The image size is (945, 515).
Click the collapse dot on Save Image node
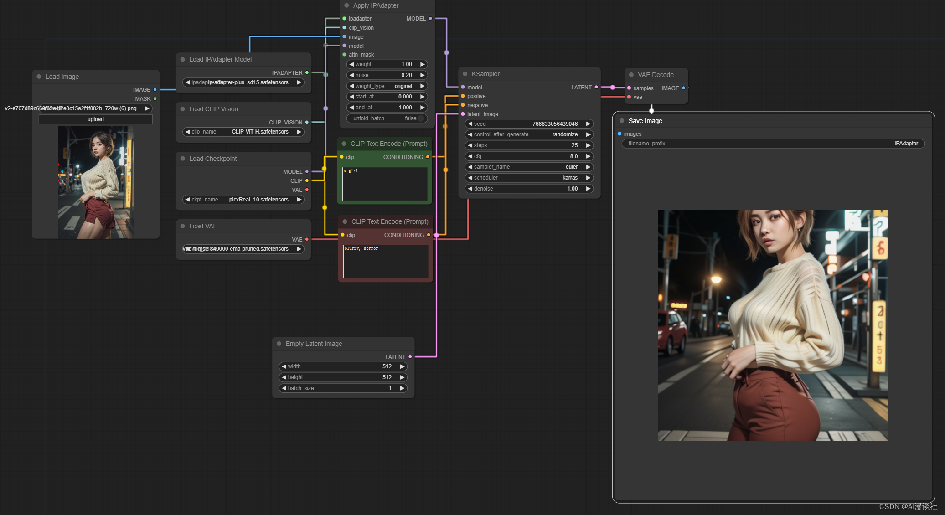pos(622,121)
